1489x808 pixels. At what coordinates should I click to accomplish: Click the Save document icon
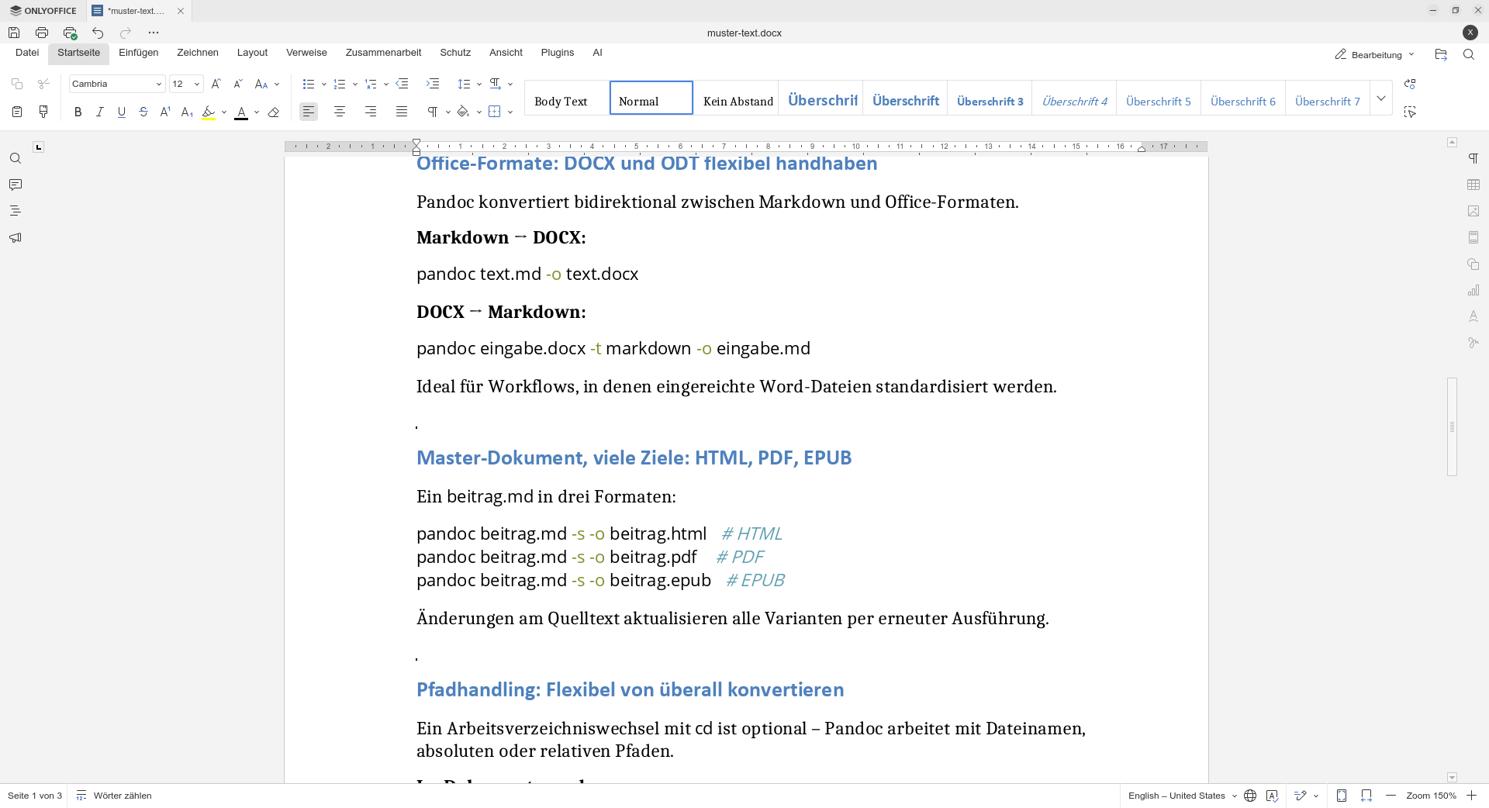[14, 33]
